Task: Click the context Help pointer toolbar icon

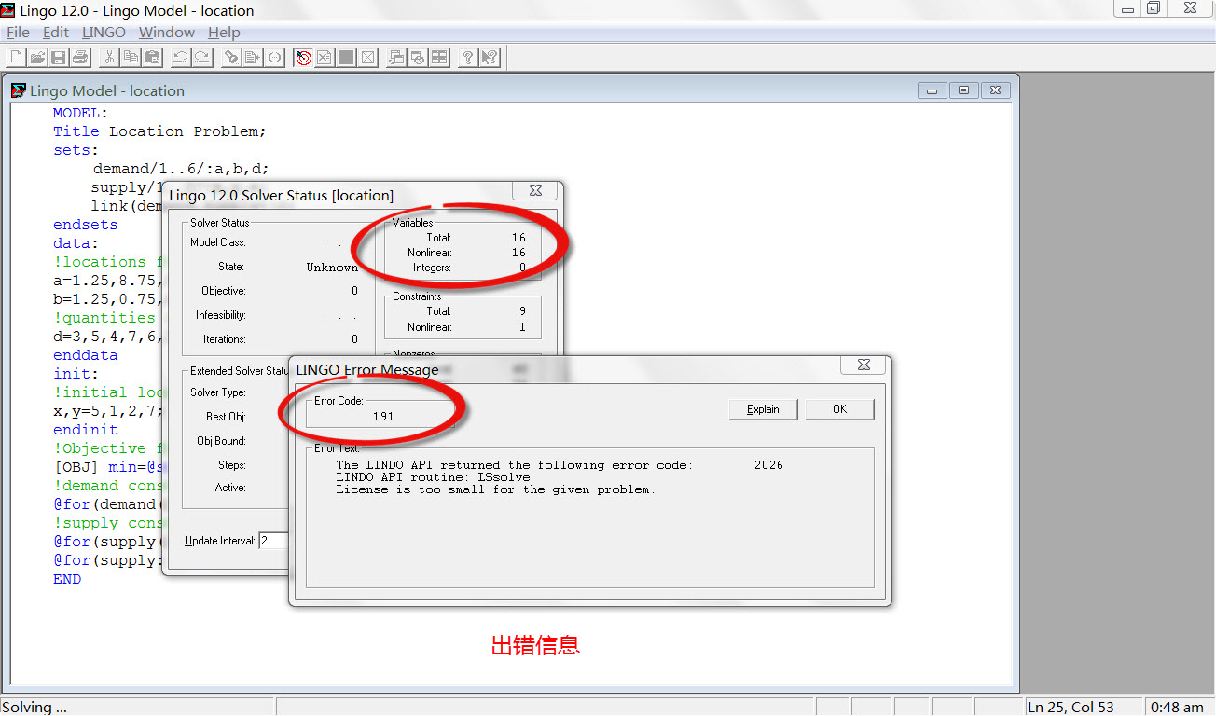Action: click(x=490, y=58)
